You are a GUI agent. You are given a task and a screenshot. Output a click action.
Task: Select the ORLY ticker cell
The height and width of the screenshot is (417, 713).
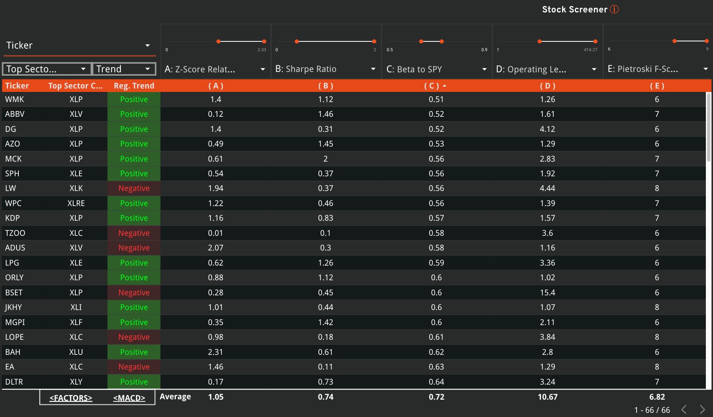coord(14,278)
